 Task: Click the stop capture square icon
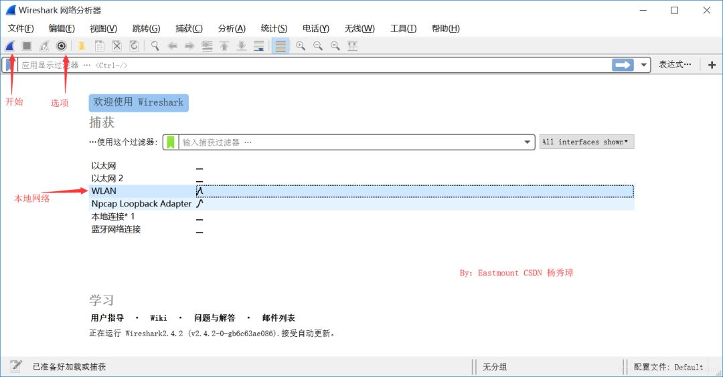(27, 45)
